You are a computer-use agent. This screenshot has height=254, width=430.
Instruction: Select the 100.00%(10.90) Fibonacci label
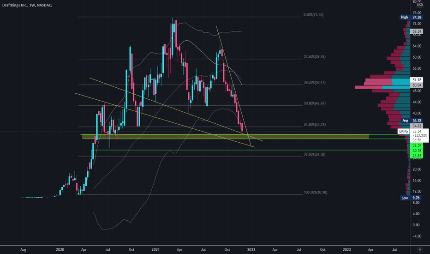pyautogui.click(x=316, y=192)
